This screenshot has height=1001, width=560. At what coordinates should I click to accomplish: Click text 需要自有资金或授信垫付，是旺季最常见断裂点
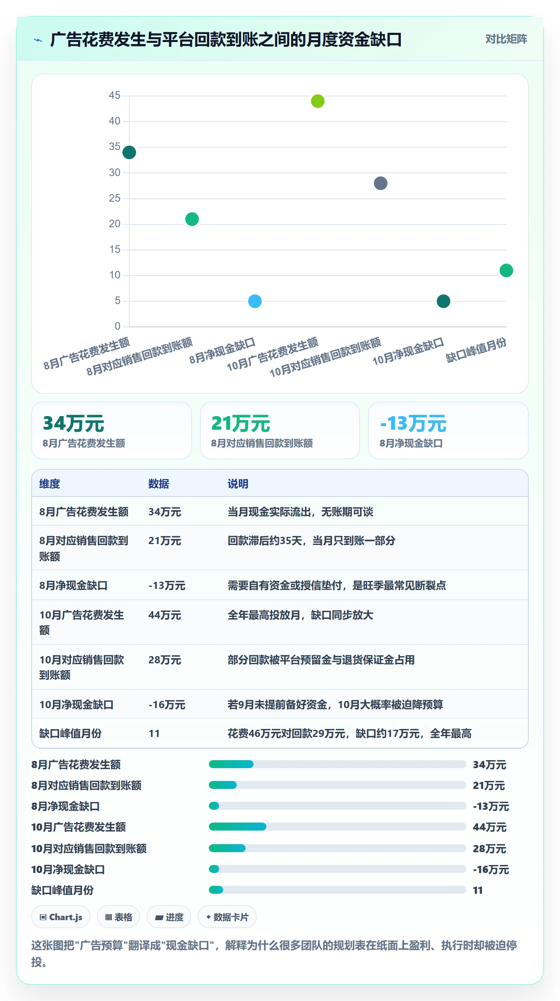pos(337,585)
